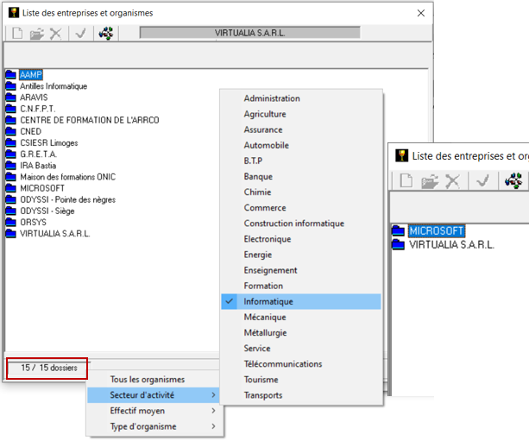Click the blue folder icon beside ORSYS
This screenshot has height=441, width=529.
click(x=10, y=222)
